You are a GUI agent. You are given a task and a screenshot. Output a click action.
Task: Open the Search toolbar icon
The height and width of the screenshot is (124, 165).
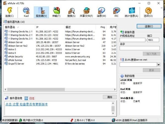71,10
